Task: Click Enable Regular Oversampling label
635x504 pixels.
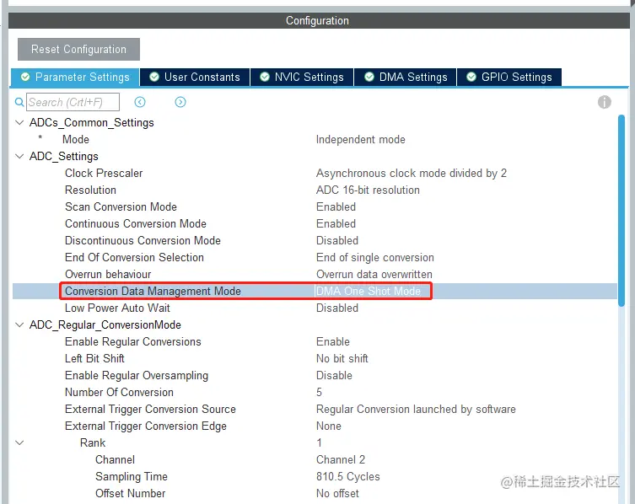Action: click(x=137, y=376)
